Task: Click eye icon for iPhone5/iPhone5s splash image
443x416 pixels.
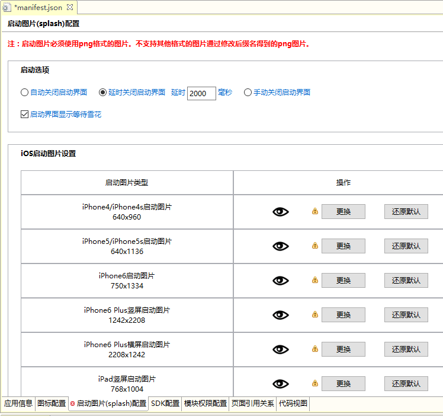Action: tap(280, 246)
